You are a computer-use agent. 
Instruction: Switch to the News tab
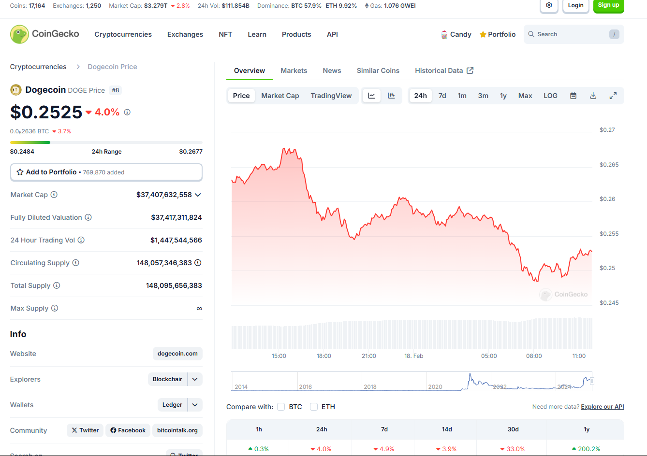(332, 71)
